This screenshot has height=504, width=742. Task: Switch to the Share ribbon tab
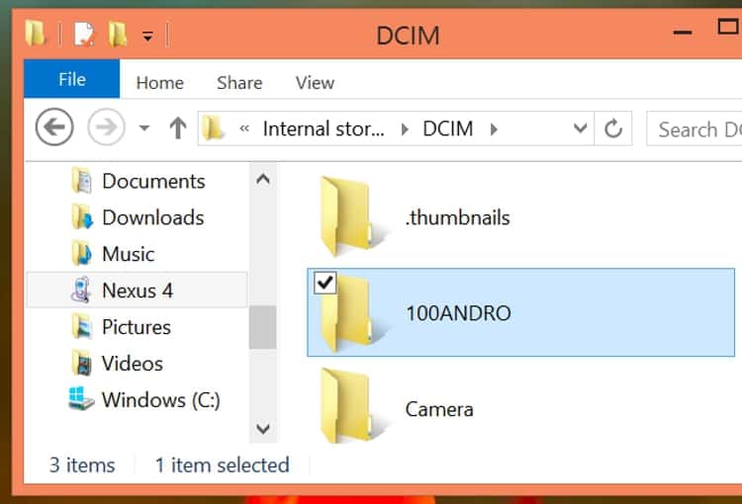239,83
